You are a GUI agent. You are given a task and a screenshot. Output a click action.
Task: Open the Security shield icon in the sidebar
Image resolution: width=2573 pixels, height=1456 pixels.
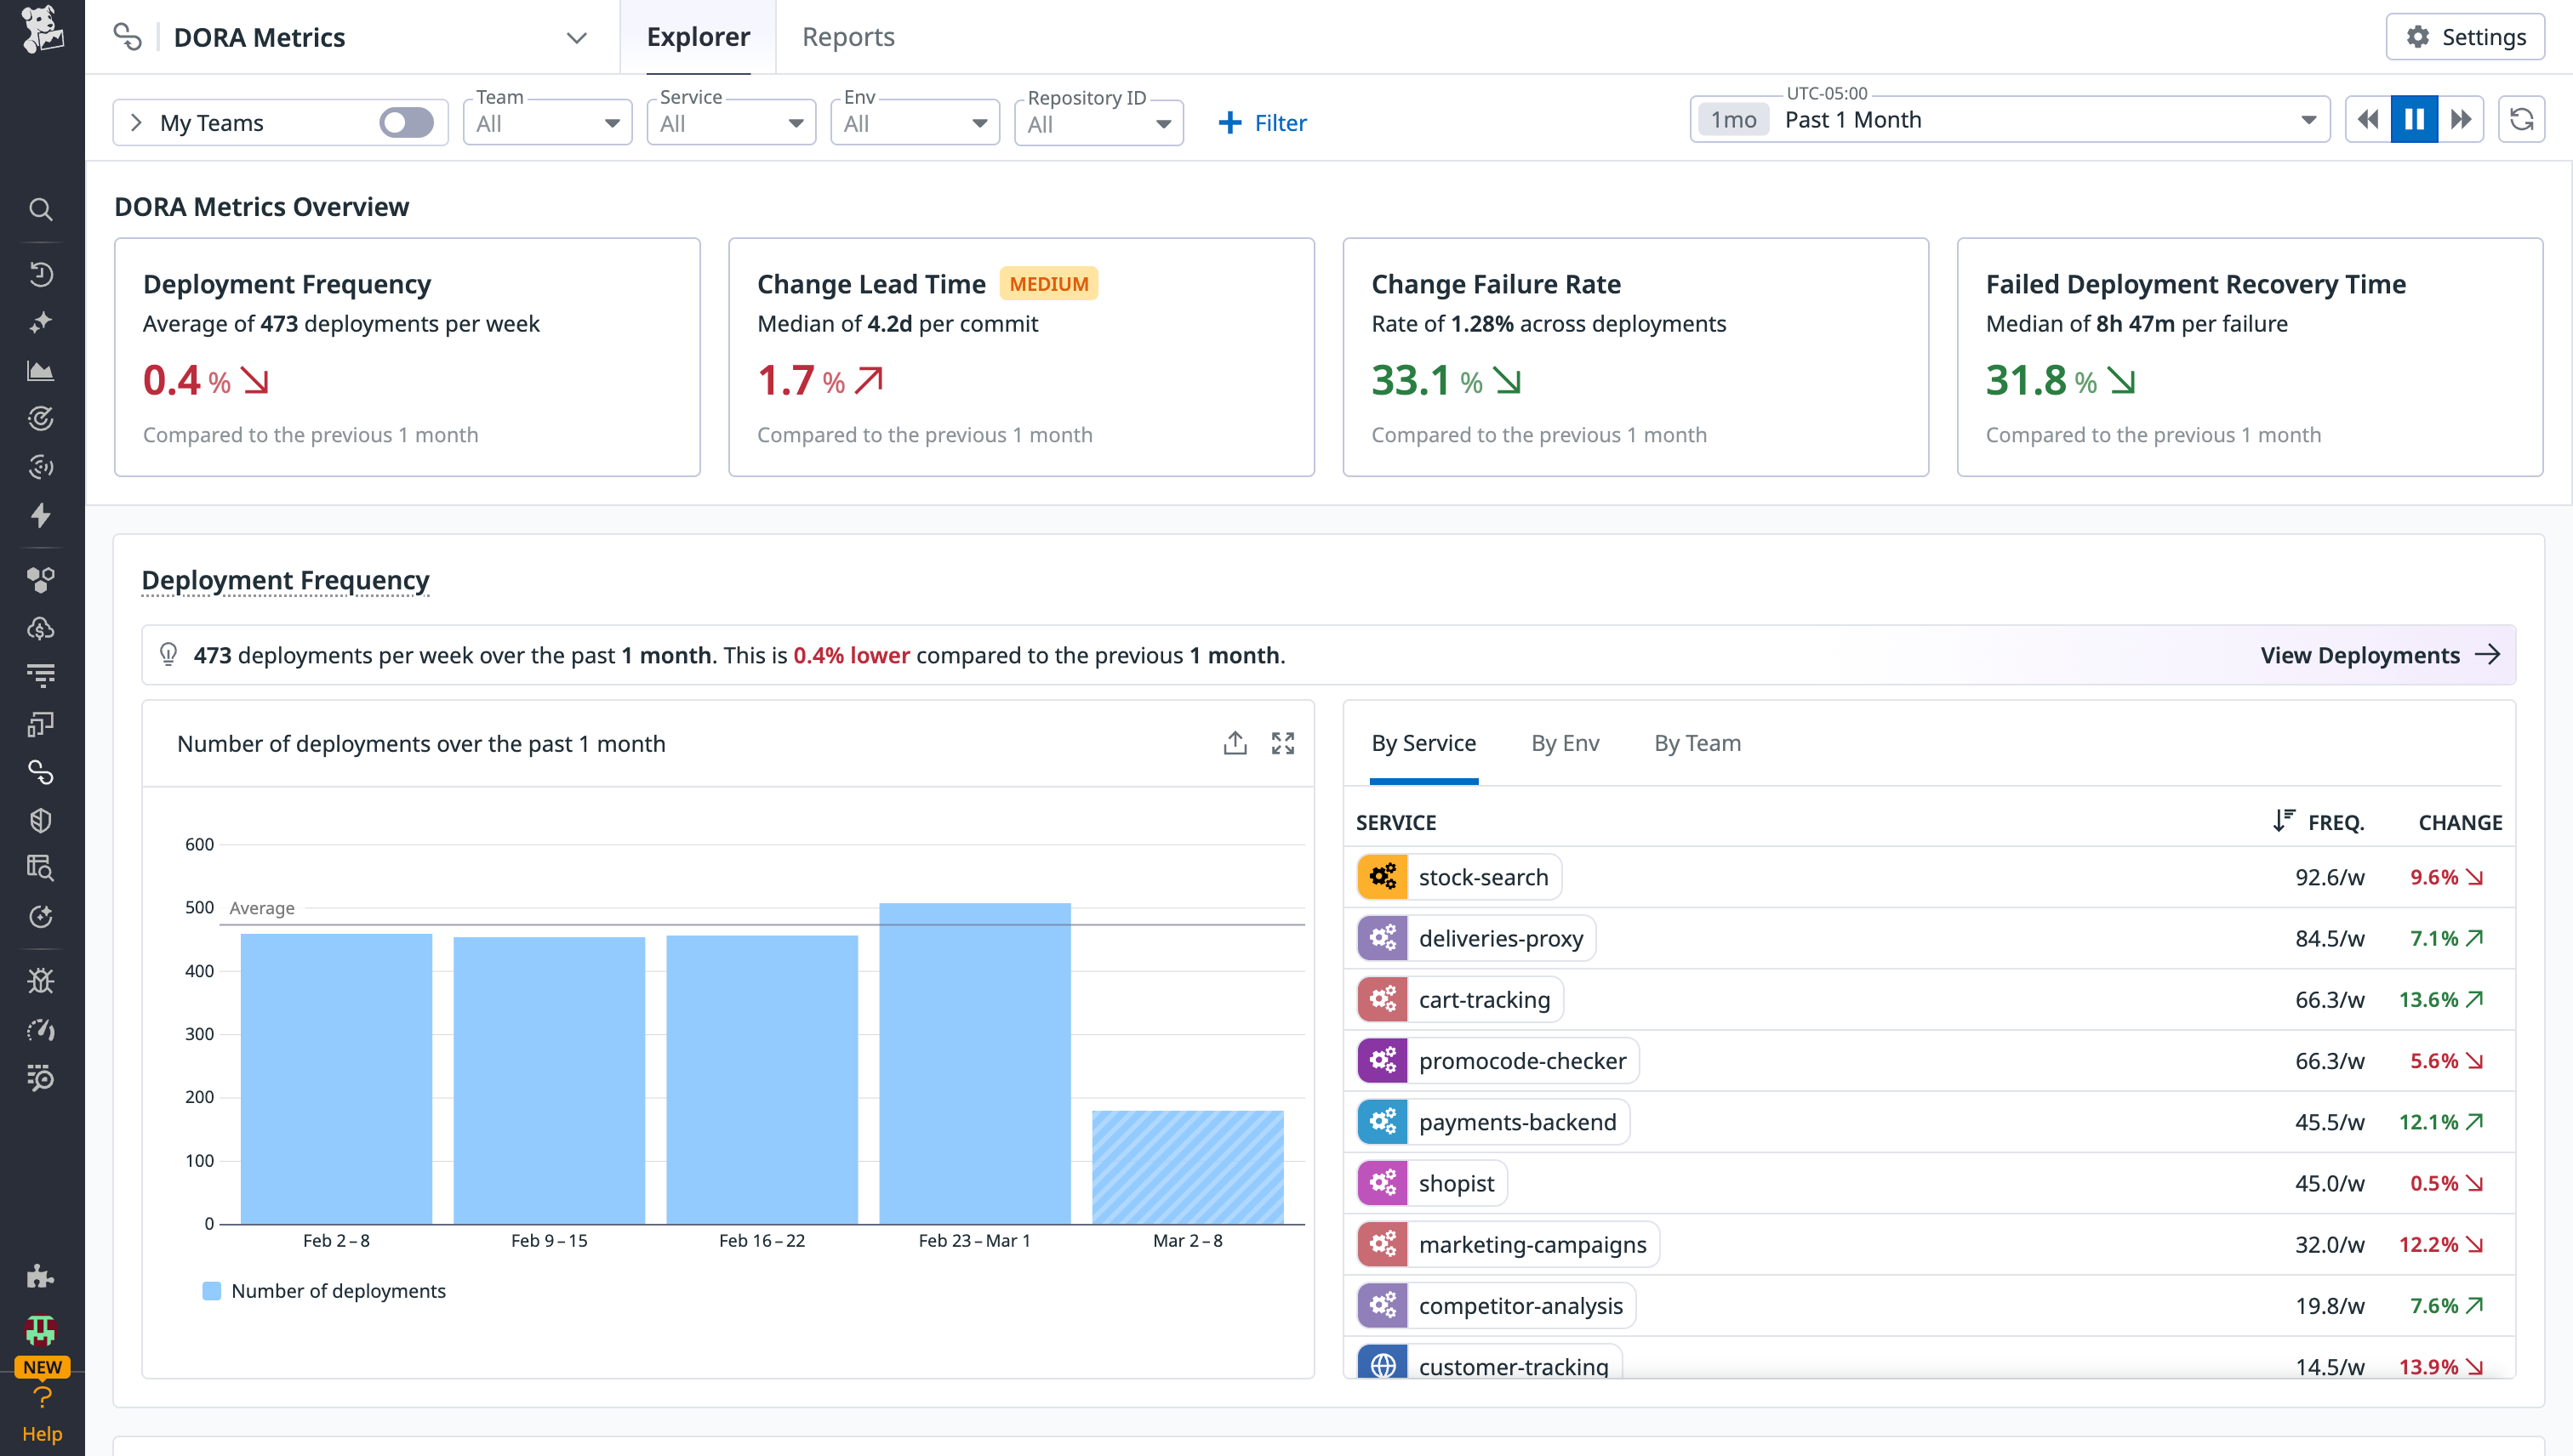click(40, 820)
